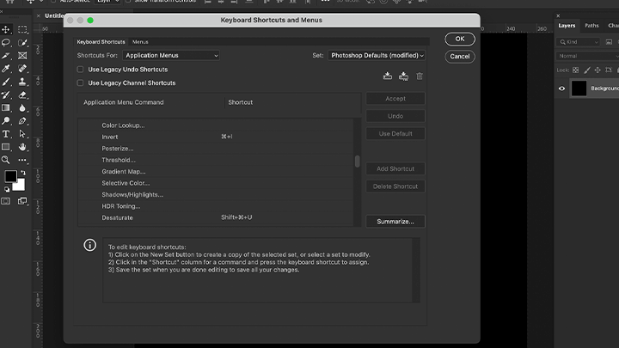Open the foreground color swatch
The image size is (619, 348).
click(10, 176)
